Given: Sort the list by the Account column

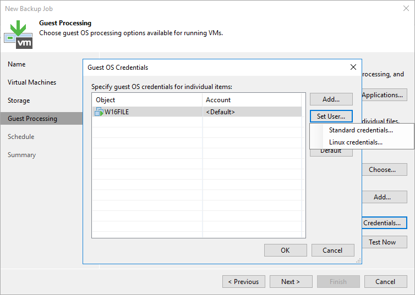Looking at the screenshot, I should (252, 100).
